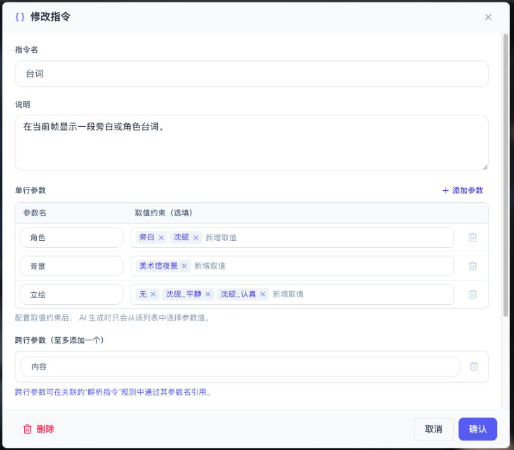Viewport: 514px width, 450px height.
Task: Remove the 沈砚_认真 tag
Action: coord(263,294)
